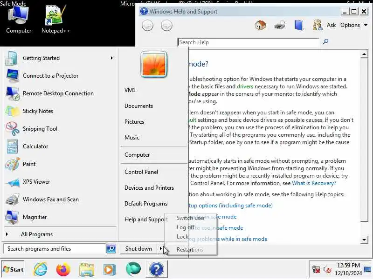Open the Options dropdown in Help
This screenshot has height=279, width=373.
pyautogui.click(x=354, y=25)
